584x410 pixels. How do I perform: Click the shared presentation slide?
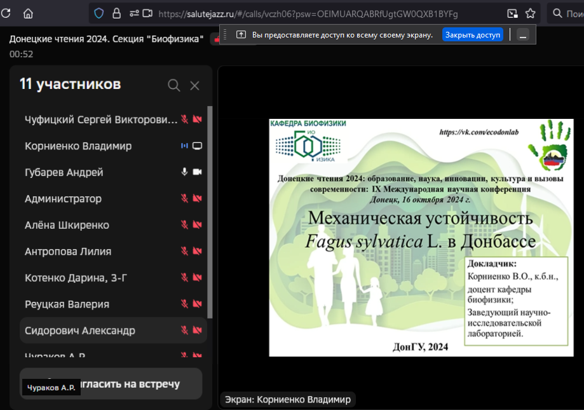click(x=421, y=238)
